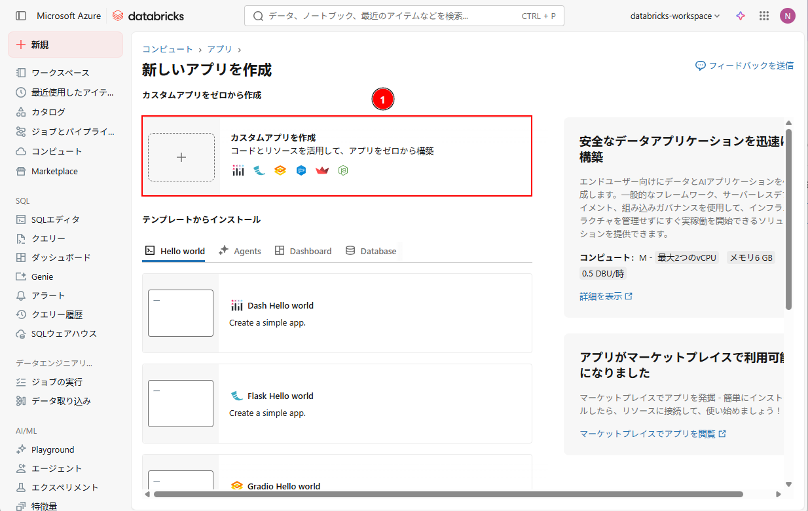
Task: Open Playground in the sidebar
Action: pos(52,449)
